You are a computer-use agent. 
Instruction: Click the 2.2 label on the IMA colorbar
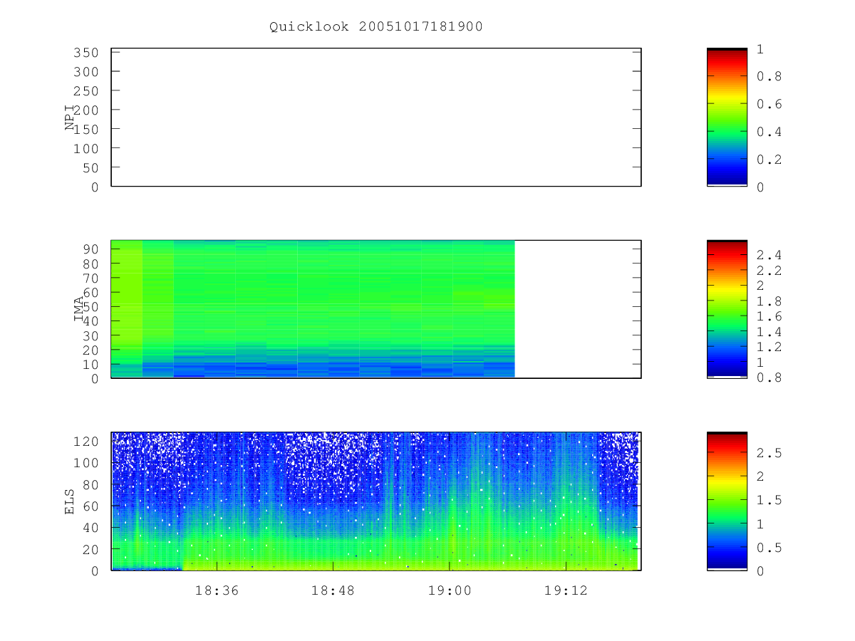pyautogui.click(x=768, y=271)
